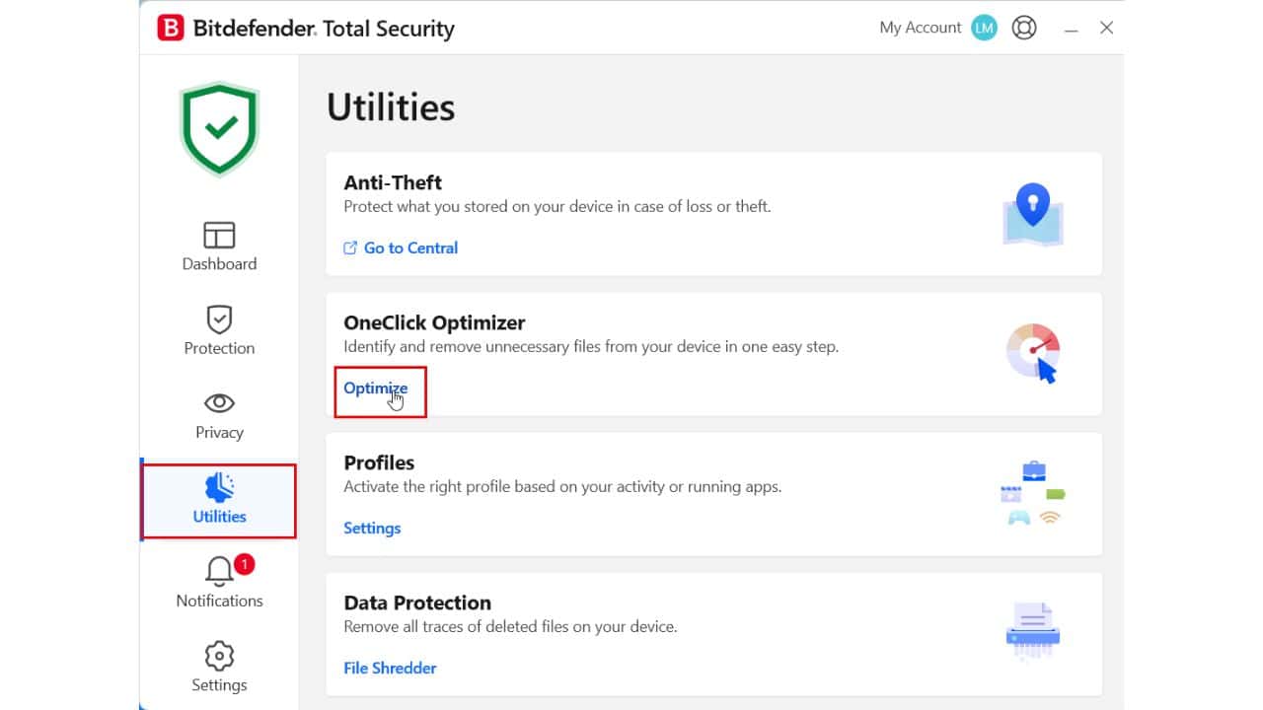This screenshot has width=1263, height=710.
Task: Click the Bitdefender B logo
Action: (x=171, y=28)
